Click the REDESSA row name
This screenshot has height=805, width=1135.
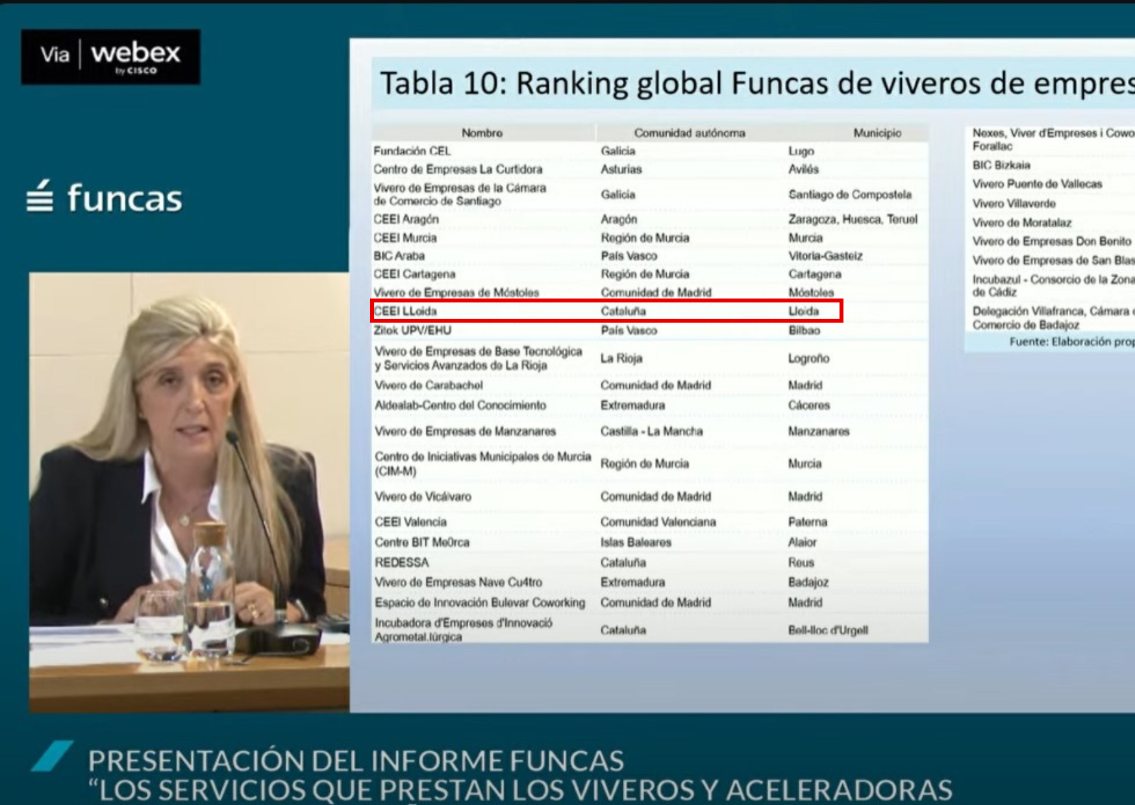point(401,562)
